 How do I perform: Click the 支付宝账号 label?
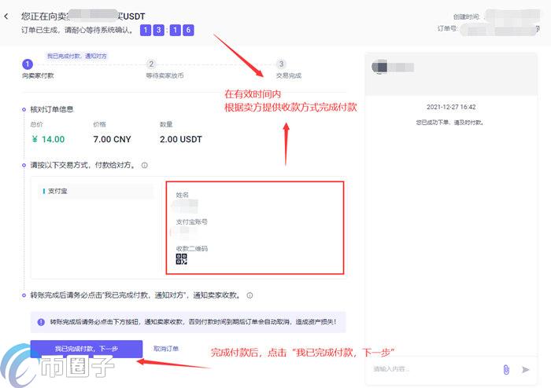point(191,221)
